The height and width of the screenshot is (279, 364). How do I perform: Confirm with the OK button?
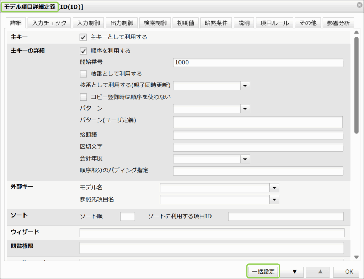tap(349, 272)
